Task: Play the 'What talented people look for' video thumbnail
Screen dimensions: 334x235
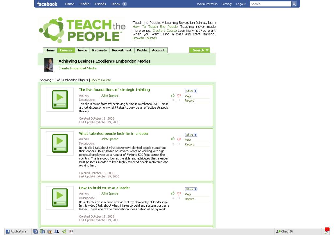Action: pyautogui.click(x=60, y=143)
